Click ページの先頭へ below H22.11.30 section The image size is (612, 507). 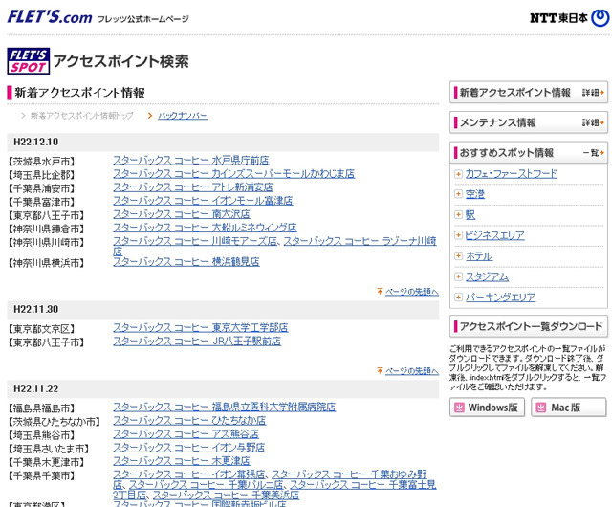click(412, 370)
